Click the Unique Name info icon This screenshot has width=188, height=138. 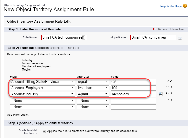(180, 37)
